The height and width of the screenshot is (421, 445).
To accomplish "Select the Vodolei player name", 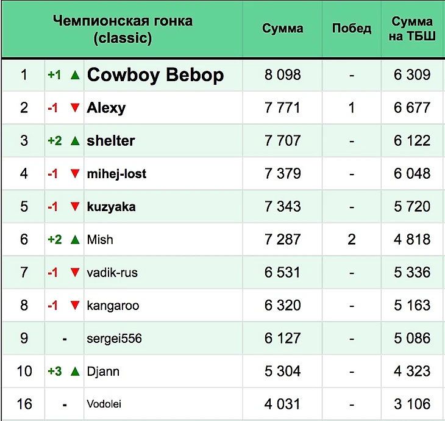I will coord(104,404).
